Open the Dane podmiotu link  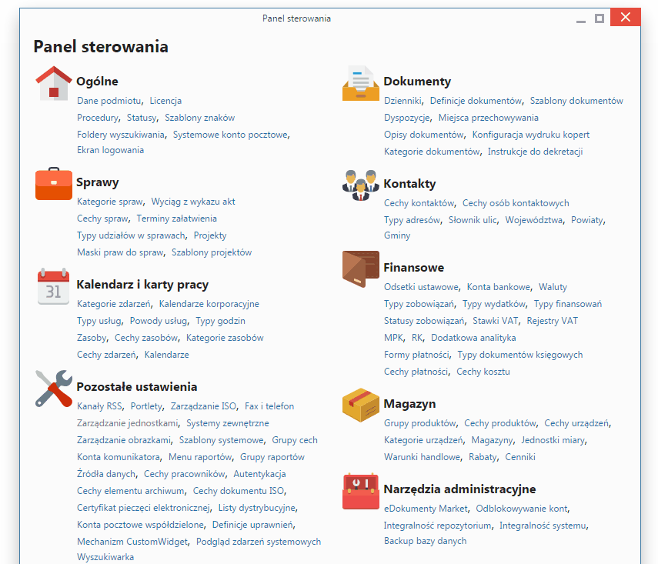tap(109, 101)
